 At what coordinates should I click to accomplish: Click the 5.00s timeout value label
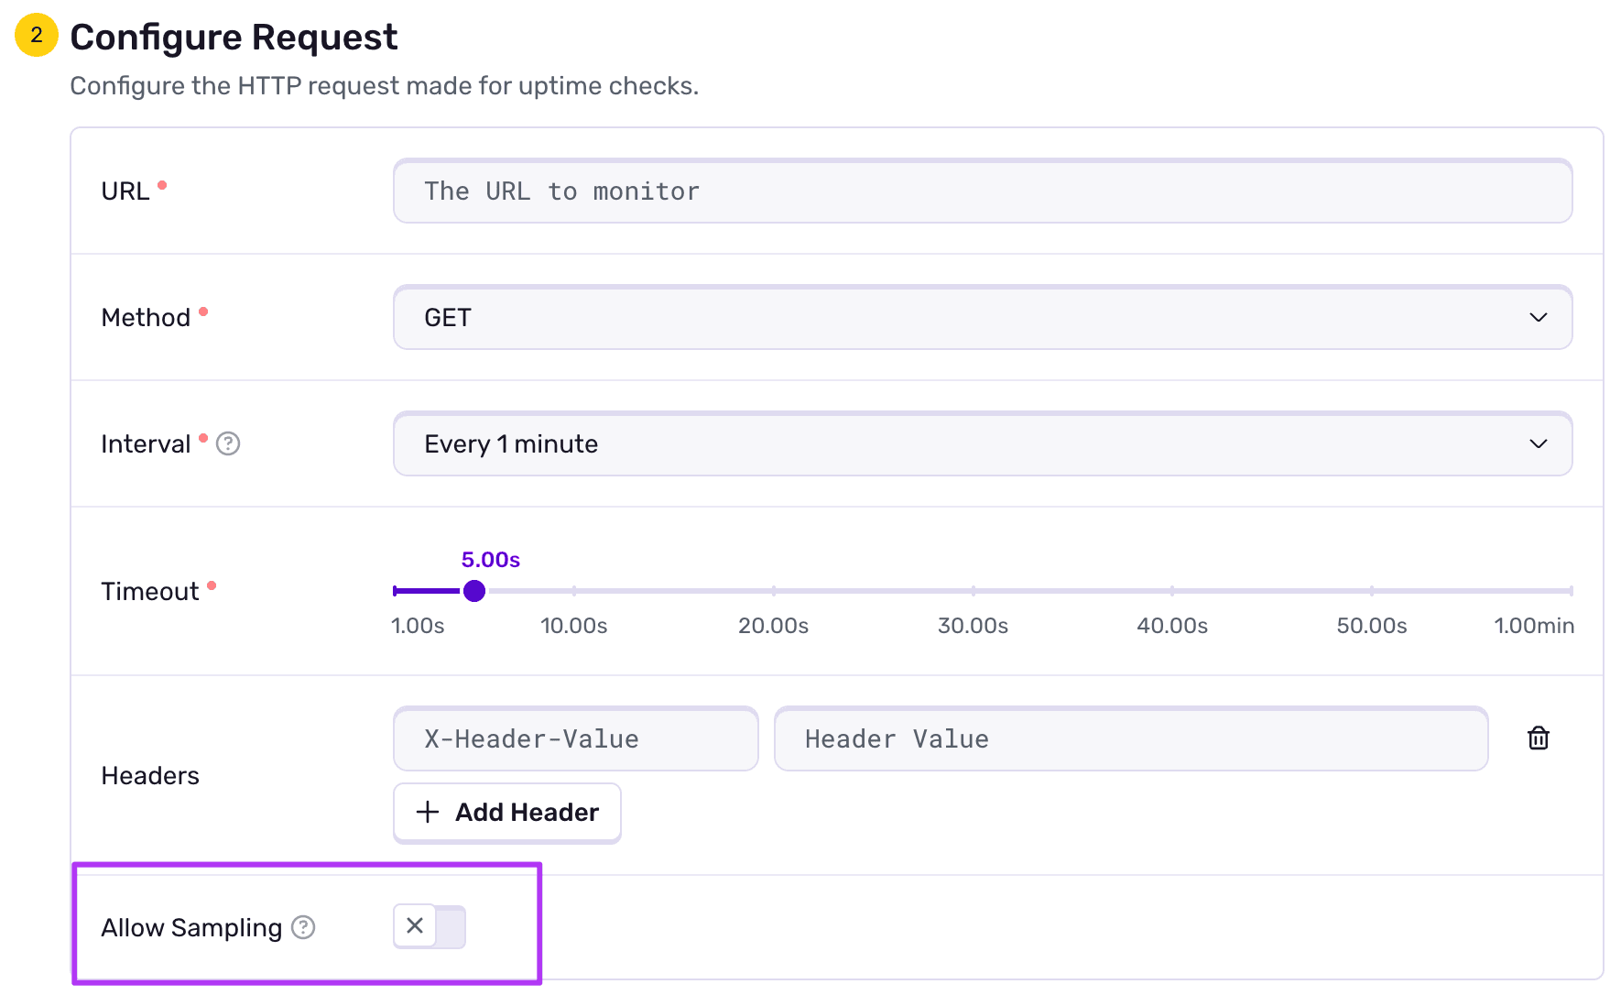(490, 559)
